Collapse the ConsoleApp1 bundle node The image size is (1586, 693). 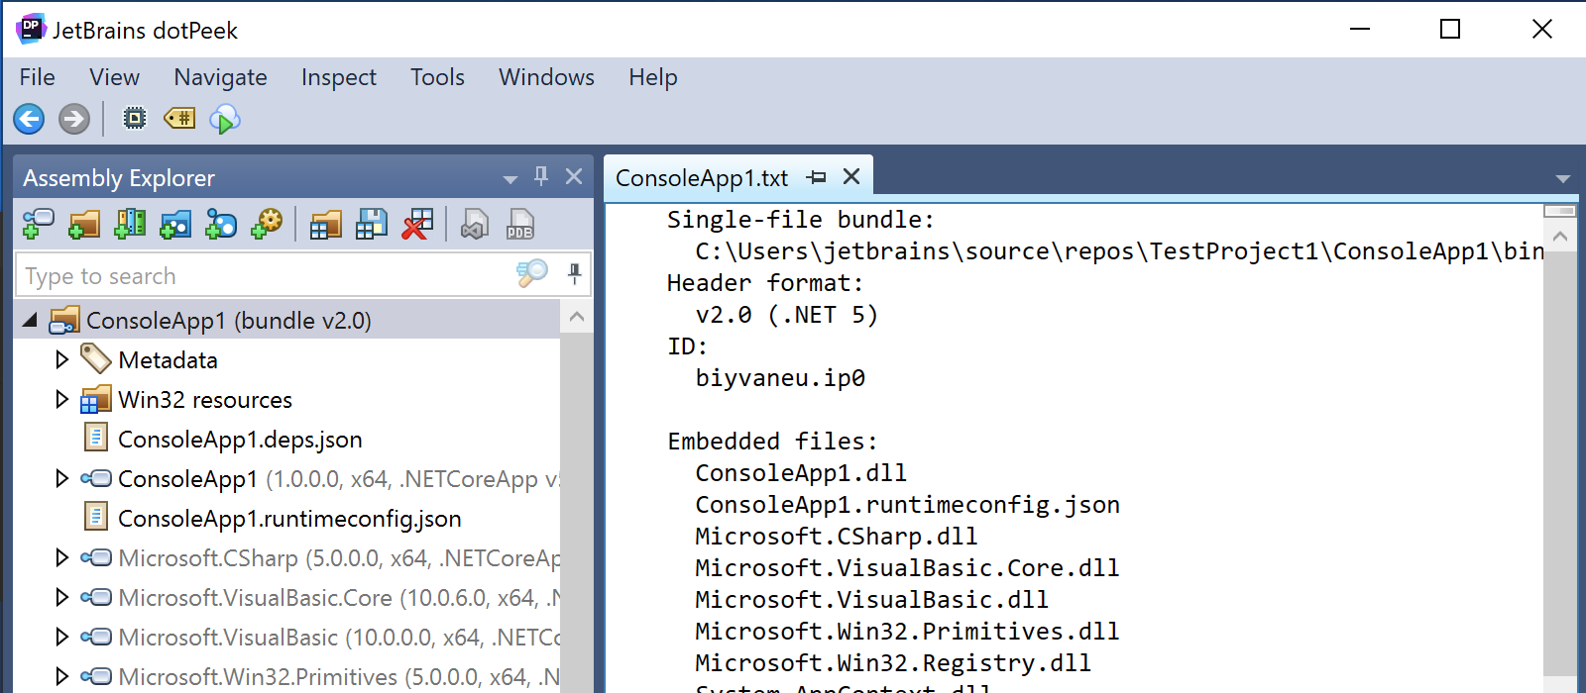point(30,320)
